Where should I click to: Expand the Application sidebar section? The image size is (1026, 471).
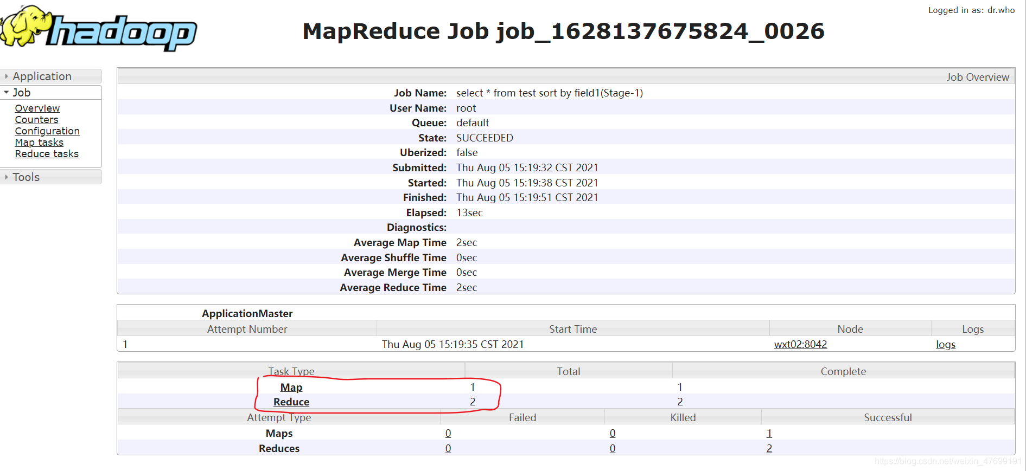pyautogui.click(x=50, y=76)
